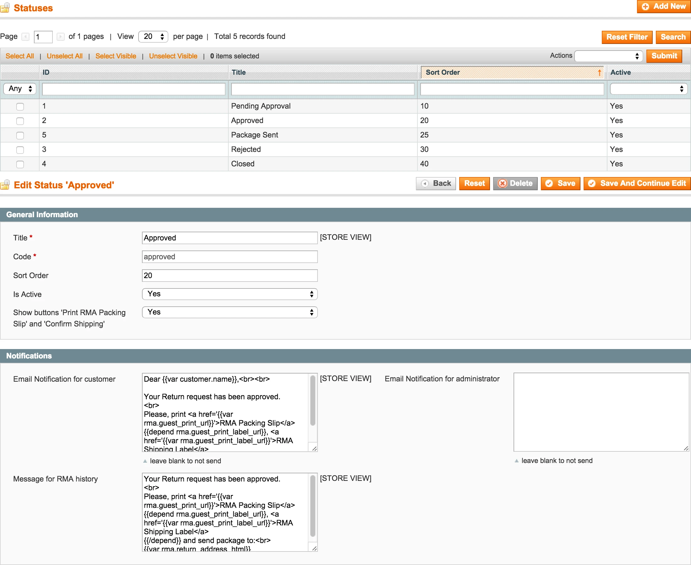Open the Actions dropdown
This screenshot has width=691, height=565.
(608, 56)
